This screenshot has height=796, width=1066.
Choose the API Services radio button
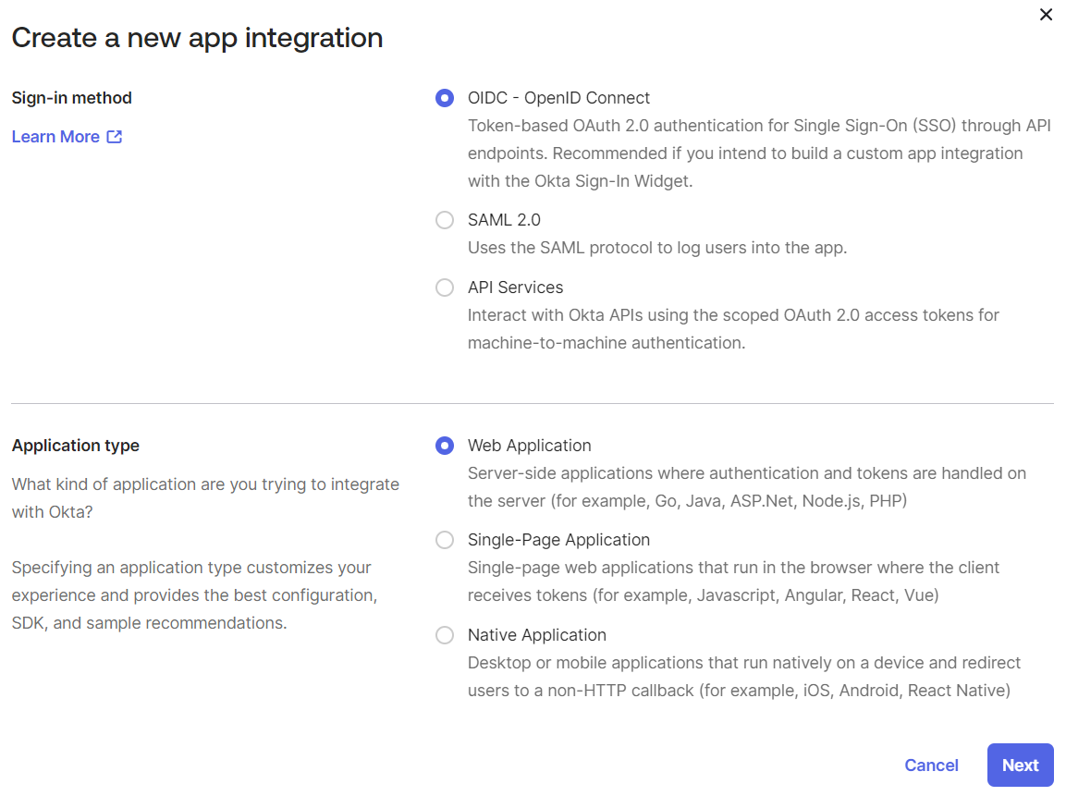[x=445, y=288]
